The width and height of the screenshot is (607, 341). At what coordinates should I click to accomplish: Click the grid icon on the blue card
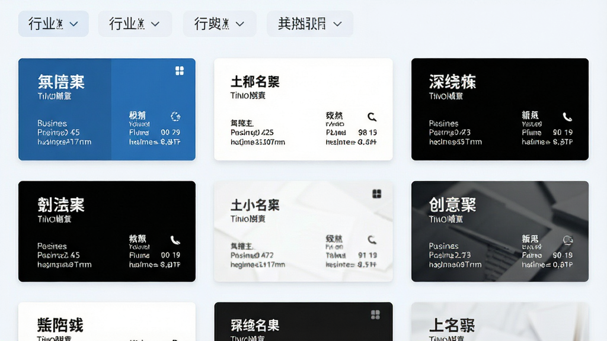coord(179,71)
